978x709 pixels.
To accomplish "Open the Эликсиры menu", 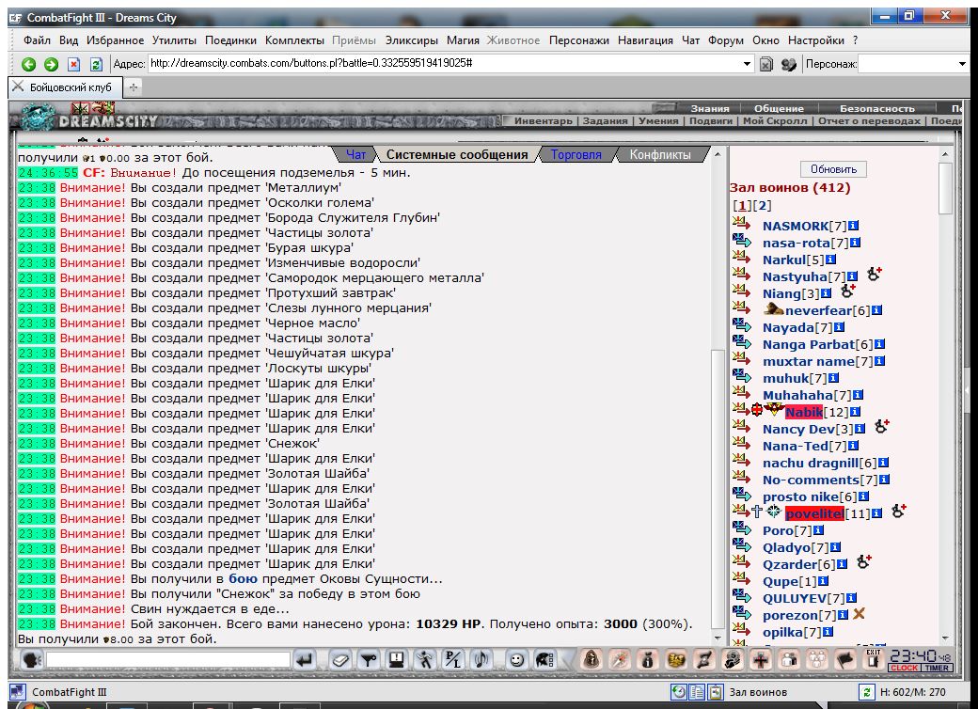I will [412, 40].
